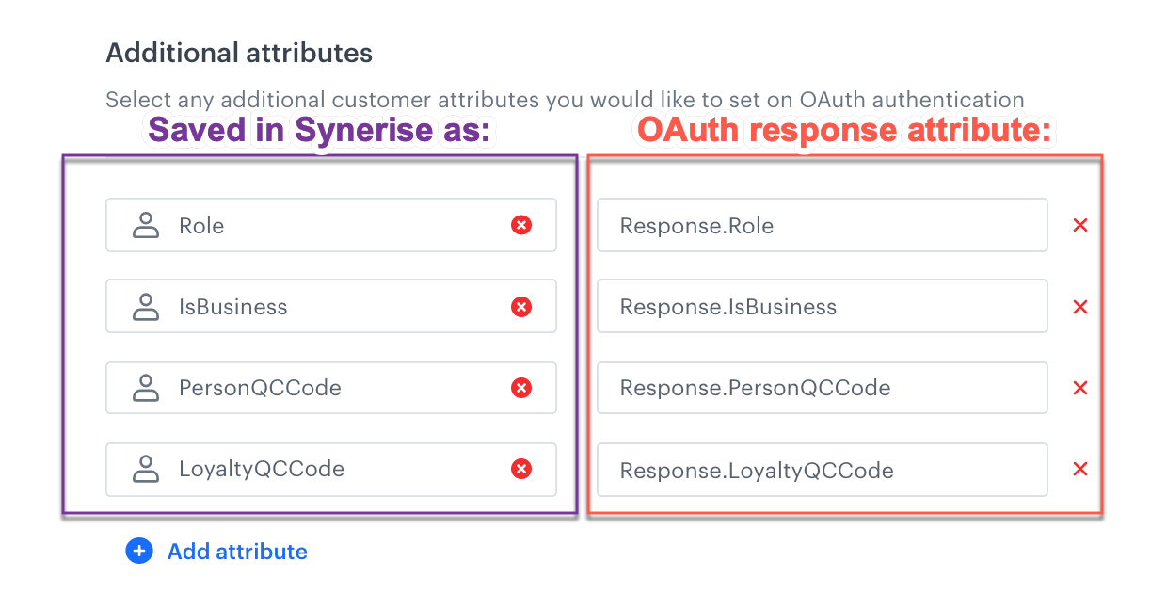Delete the Response.IsBusiness mapping with red X
This screenshot has height=593, width=1167.
[x=1079, y=306]
